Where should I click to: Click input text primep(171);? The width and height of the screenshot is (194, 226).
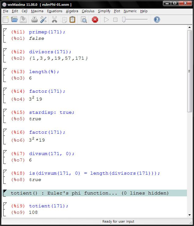[47, 32]
